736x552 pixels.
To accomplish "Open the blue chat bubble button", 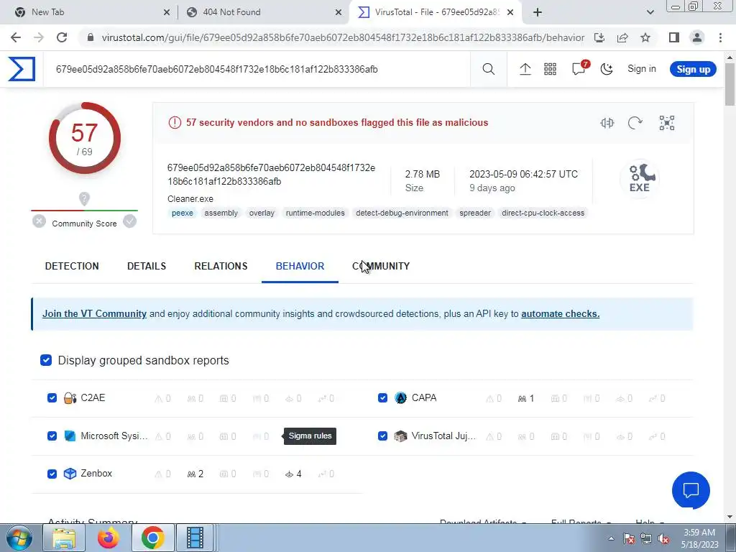I will [x=691, y=490].
